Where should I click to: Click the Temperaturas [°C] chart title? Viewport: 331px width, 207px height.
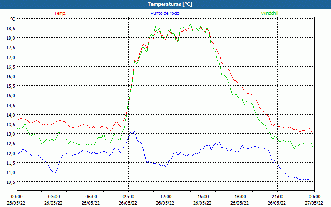pos(170,4)
